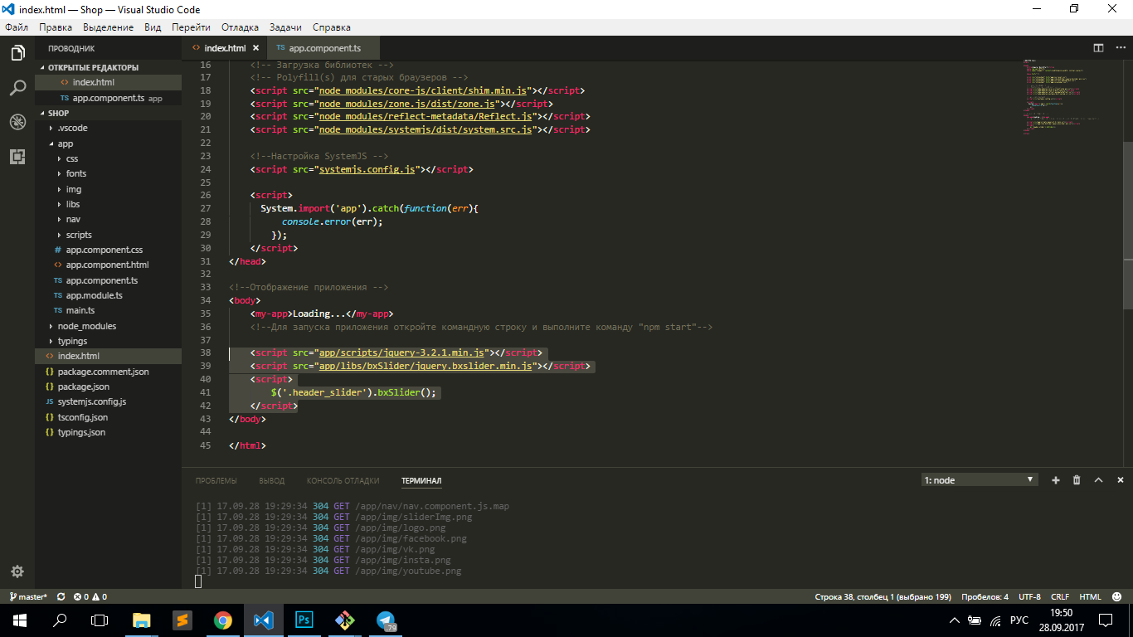Open Google Chrome from taskbar
The height and width of the screenshot is (637, 1133).
pyautogui.click(x=223, y=620)
